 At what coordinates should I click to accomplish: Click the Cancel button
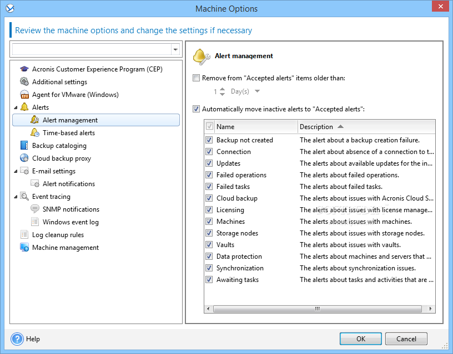click(x=406, y=338)
